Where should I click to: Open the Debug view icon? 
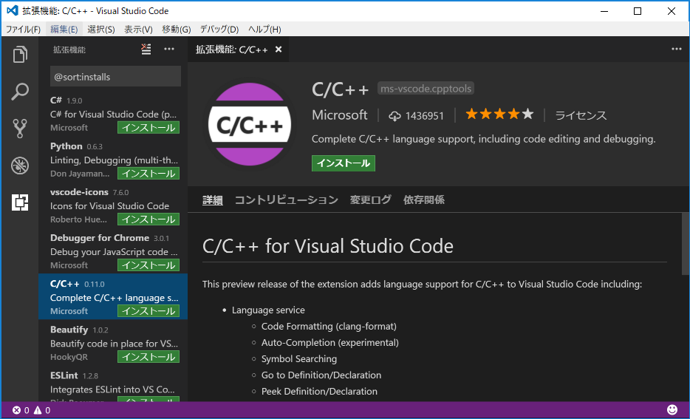click(x=20, y=166)
